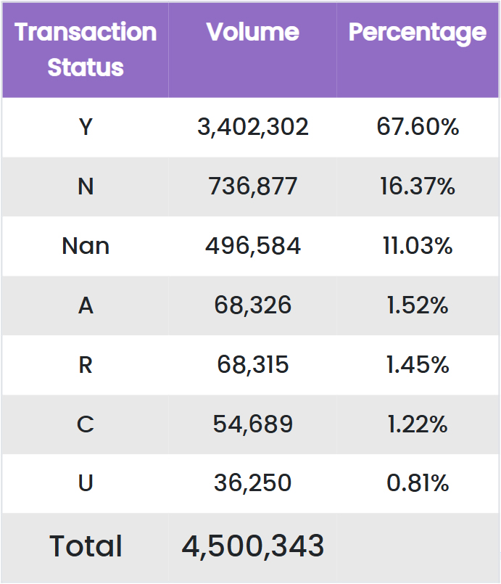The width and height of the screenshot is (501, 584).
Task: Select volume value 736,877
Action: pos(252,186)
